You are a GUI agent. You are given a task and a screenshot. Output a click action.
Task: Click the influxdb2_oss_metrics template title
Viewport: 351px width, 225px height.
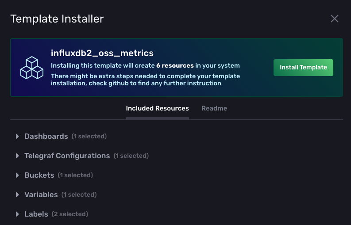(x=102, y=53)
